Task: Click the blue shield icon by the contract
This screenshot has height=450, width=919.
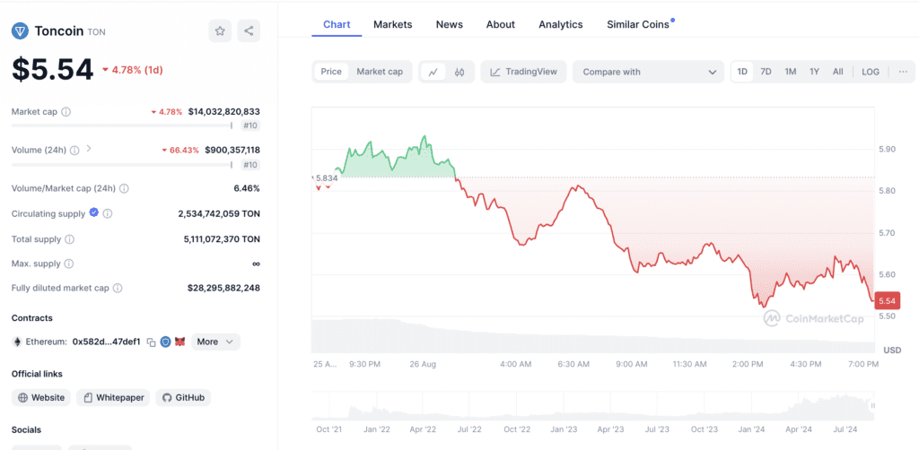Action: click(165, 342)
